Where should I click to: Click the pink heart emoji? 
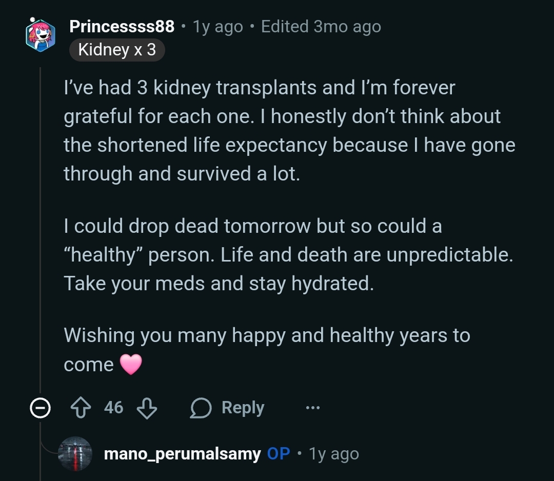pos(130,365)
